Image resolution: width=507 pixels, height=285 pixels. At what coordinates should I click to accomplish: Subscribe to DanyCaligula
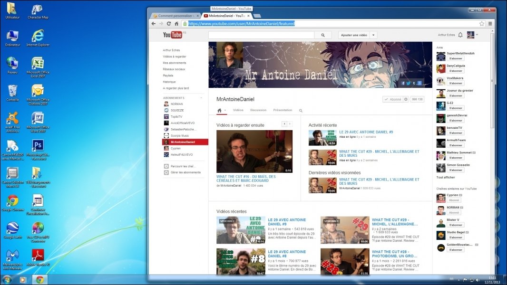[456, 71]
